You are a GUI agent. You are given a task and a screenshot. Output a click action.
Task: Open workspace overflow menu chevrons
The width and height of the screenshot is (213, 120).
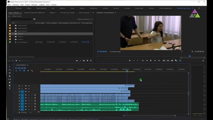[199, 8]
